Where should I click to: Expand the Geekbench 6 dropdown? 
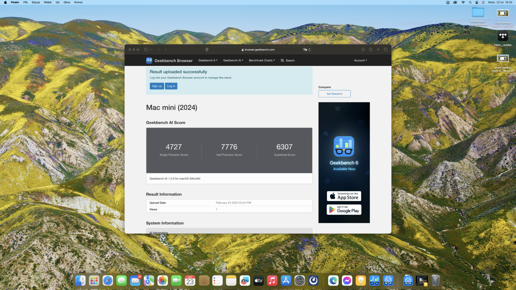[x=208, y=61]
